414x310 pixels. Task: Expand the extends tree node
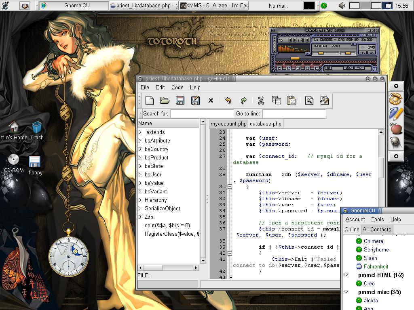click(140, 132)
